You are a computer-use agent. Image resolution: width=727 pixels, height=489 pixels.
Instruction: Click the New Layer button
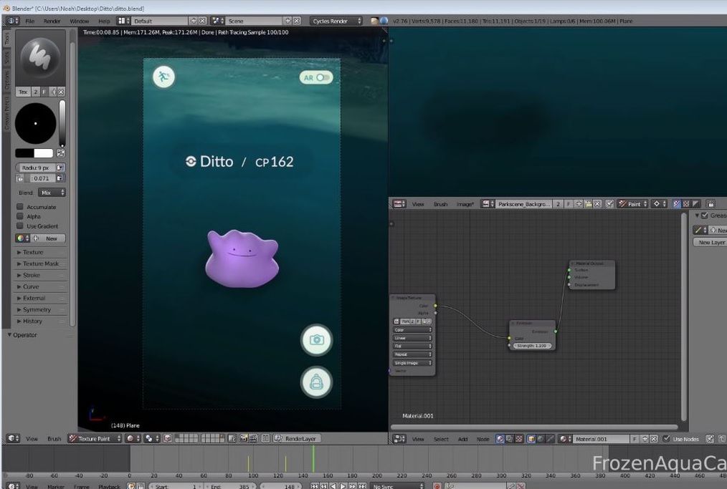pyautogui.click(x=711, y=242)
